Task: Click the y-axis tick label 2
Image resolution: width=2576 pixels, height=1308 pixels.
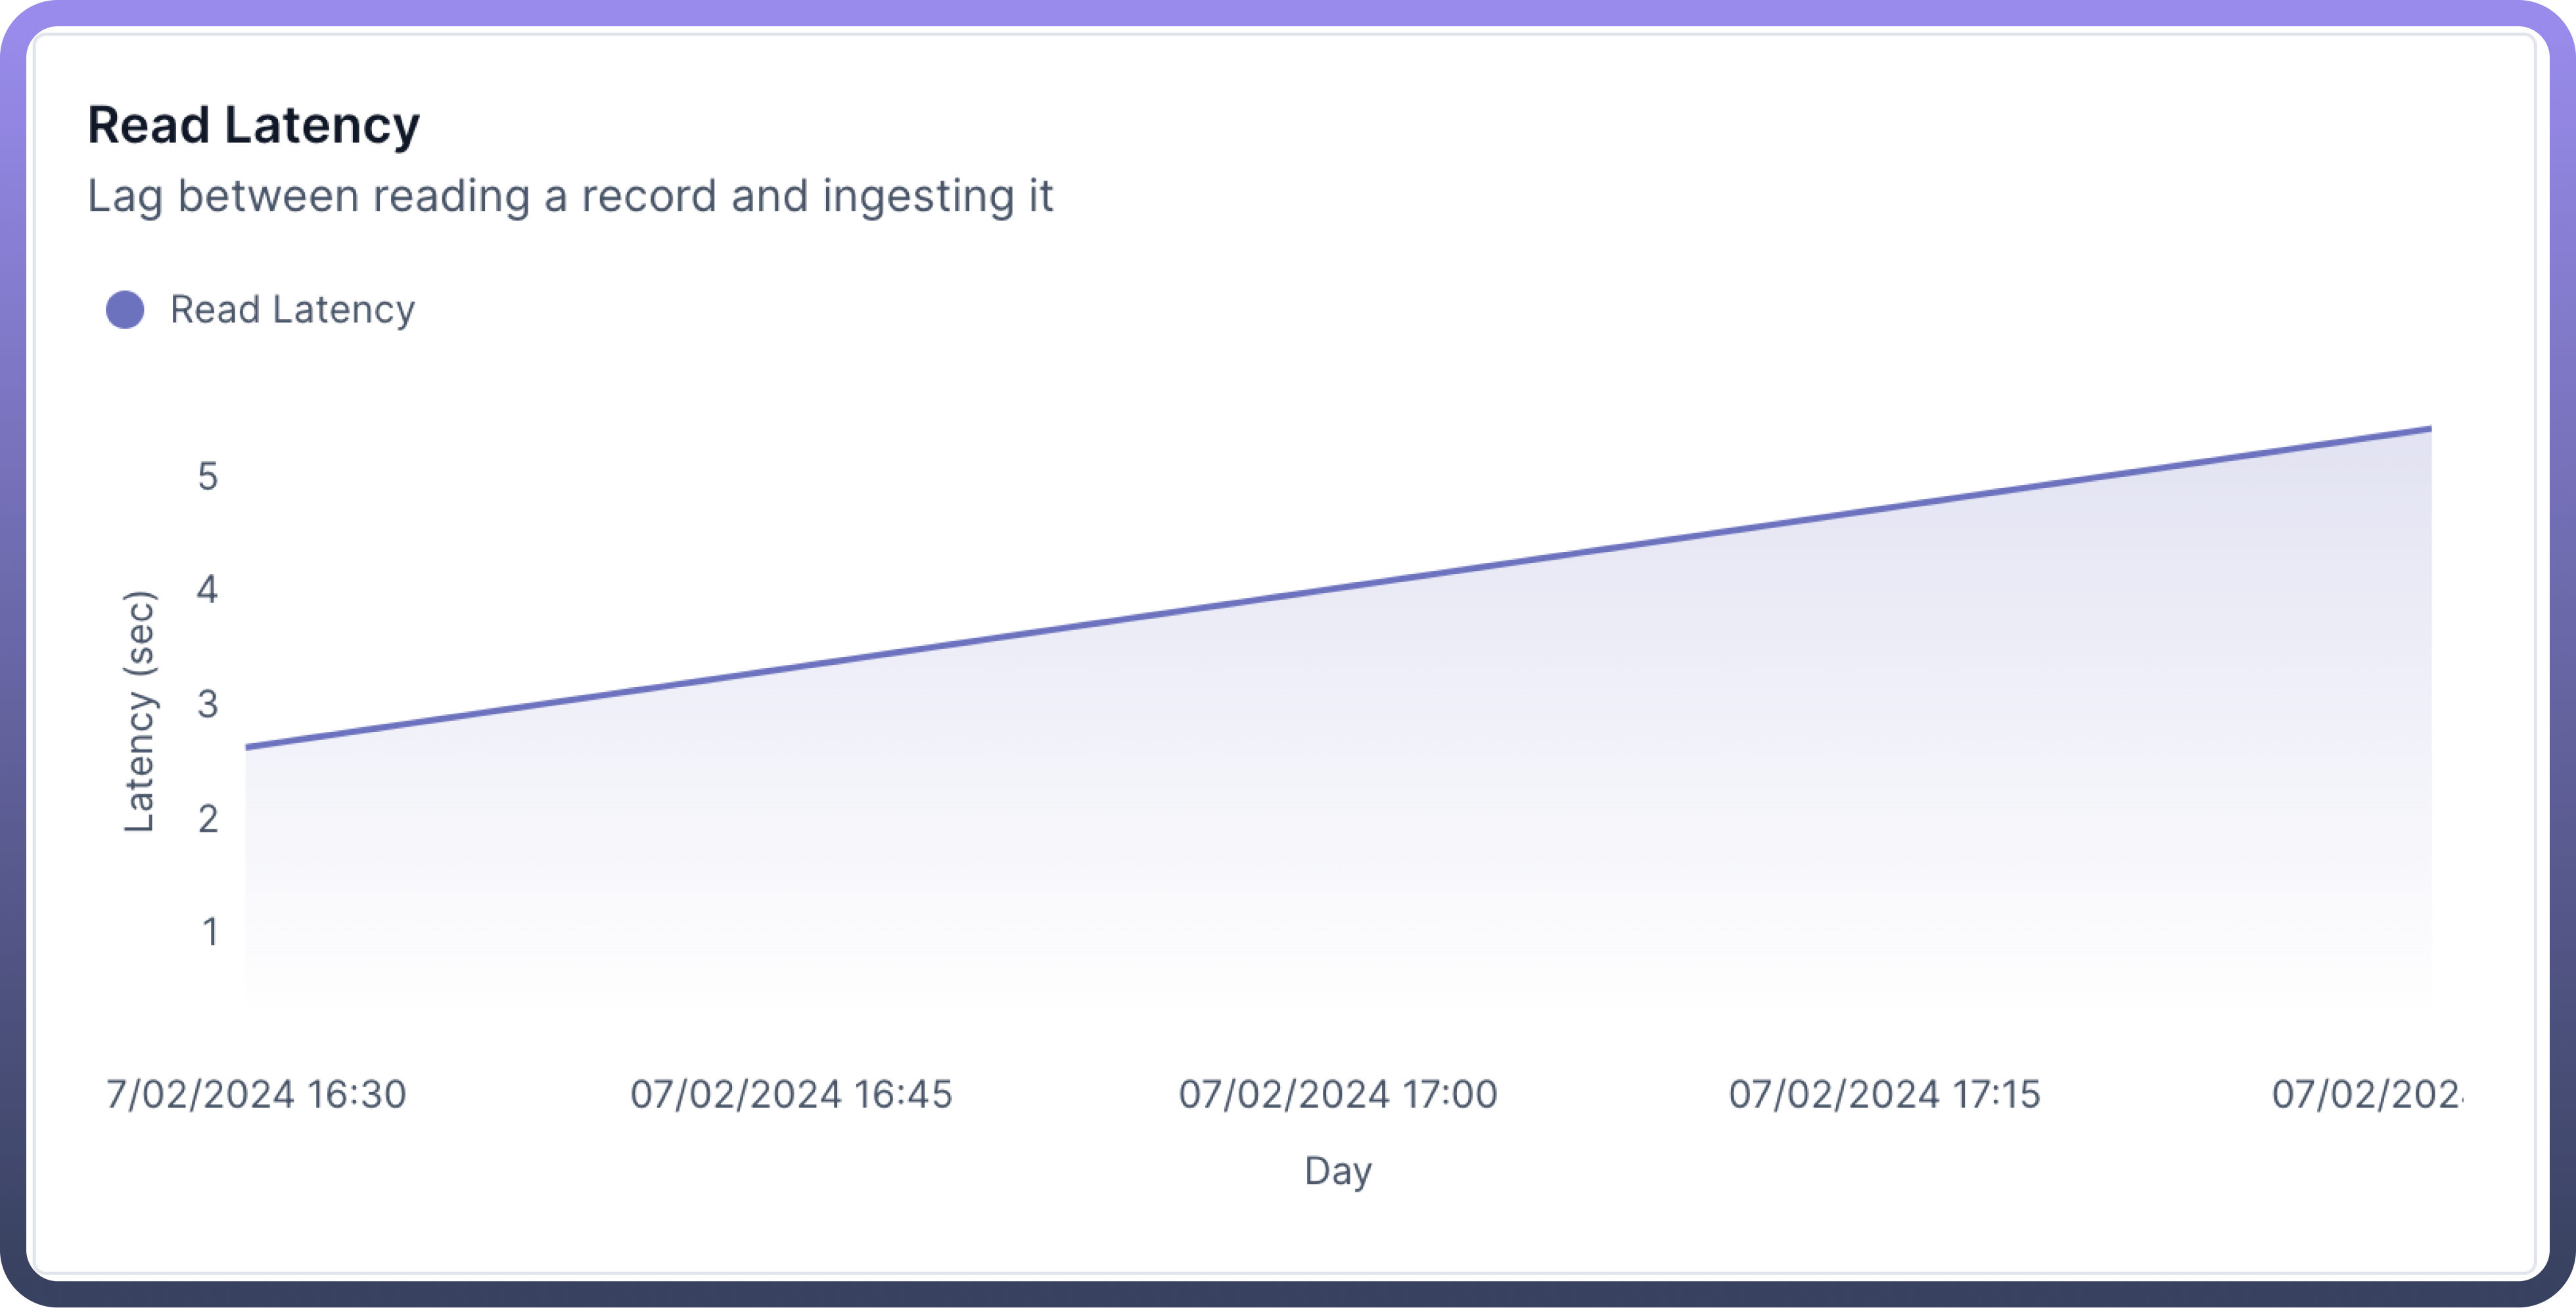Action: (x=208, y=819)
